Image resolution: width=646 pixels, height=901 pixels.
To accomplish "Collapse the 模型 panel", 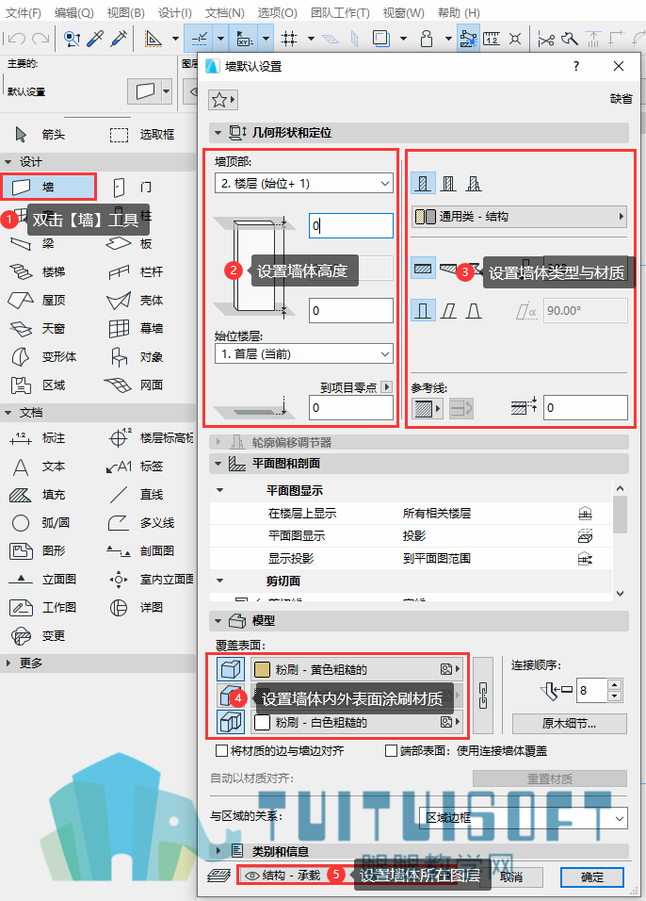I will click(218, 620).
